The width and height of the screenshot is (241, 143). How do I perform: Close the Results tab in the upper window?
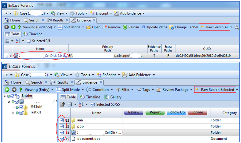coord(67,20)
